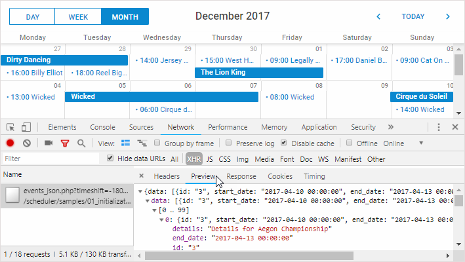
Task: Collapse the data array tree node
Action: tap(147, 200)
